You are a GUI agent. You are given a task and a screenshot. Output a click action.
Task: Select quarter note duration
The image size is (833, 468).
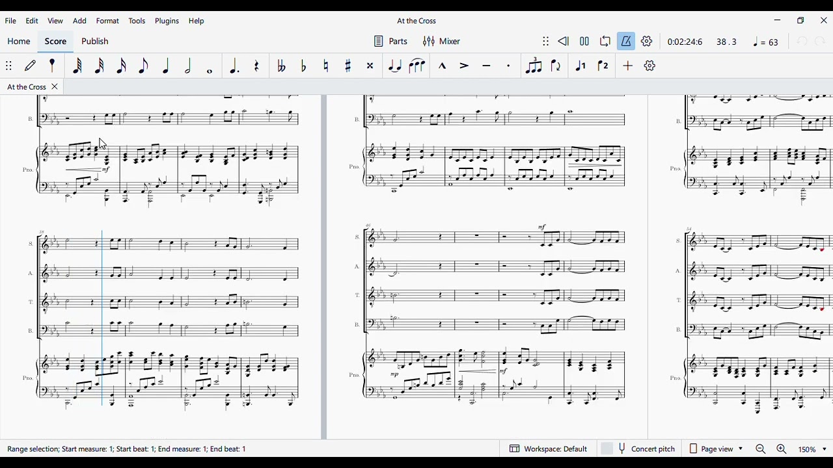(x=166, y=66)
